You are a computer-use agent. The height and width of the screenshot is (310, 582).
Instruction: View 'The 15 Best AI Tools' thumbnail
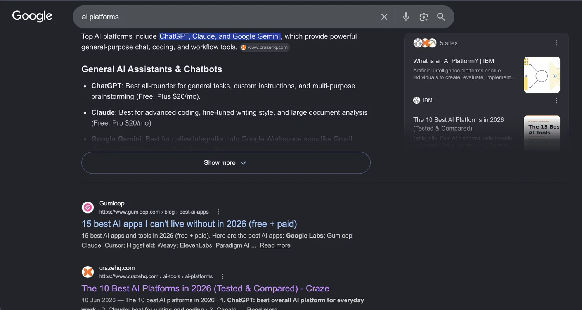point(542,133)
